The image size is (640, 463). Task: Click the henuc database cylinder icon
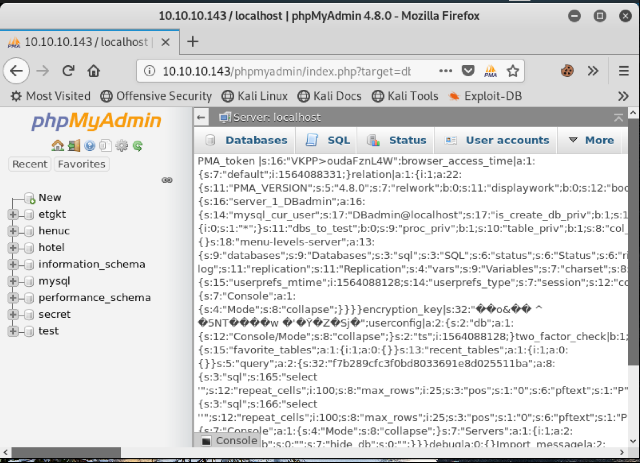tap(29, 231)
